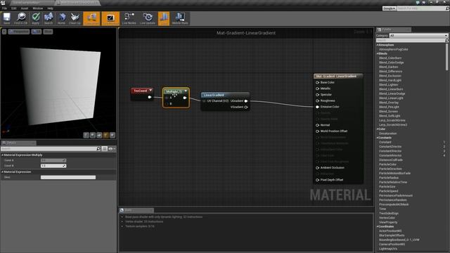Toggle Live Nodes in the toolbar
Viewport: 450px width, 253px height.
[x=129, y=18]
